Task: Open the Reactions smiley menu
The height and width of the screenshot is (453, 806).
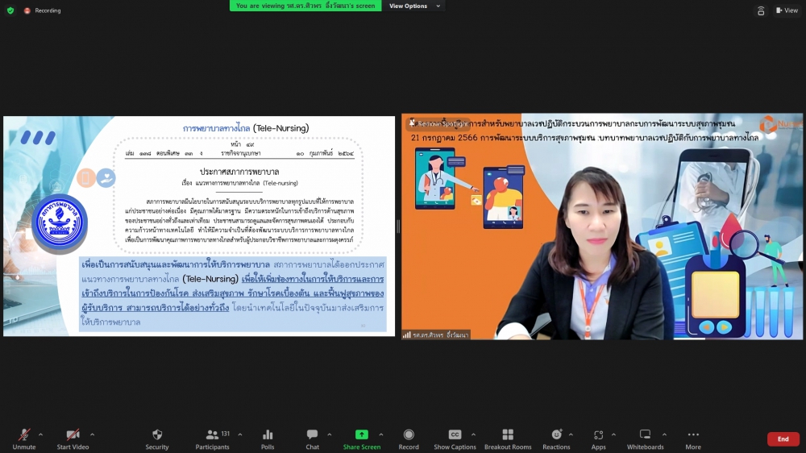Action: pyautogui.click(x=556, y=435)
